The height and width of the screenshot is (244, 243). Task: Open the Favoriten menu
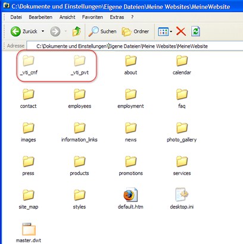(92, 17)
